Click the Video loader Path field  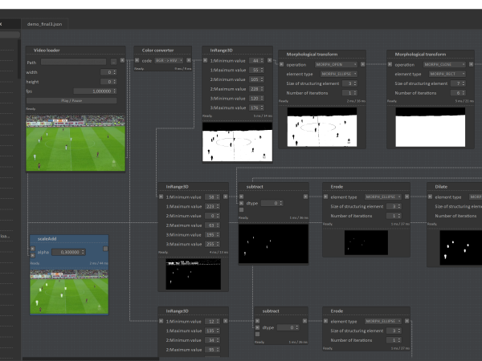[73, 61]
